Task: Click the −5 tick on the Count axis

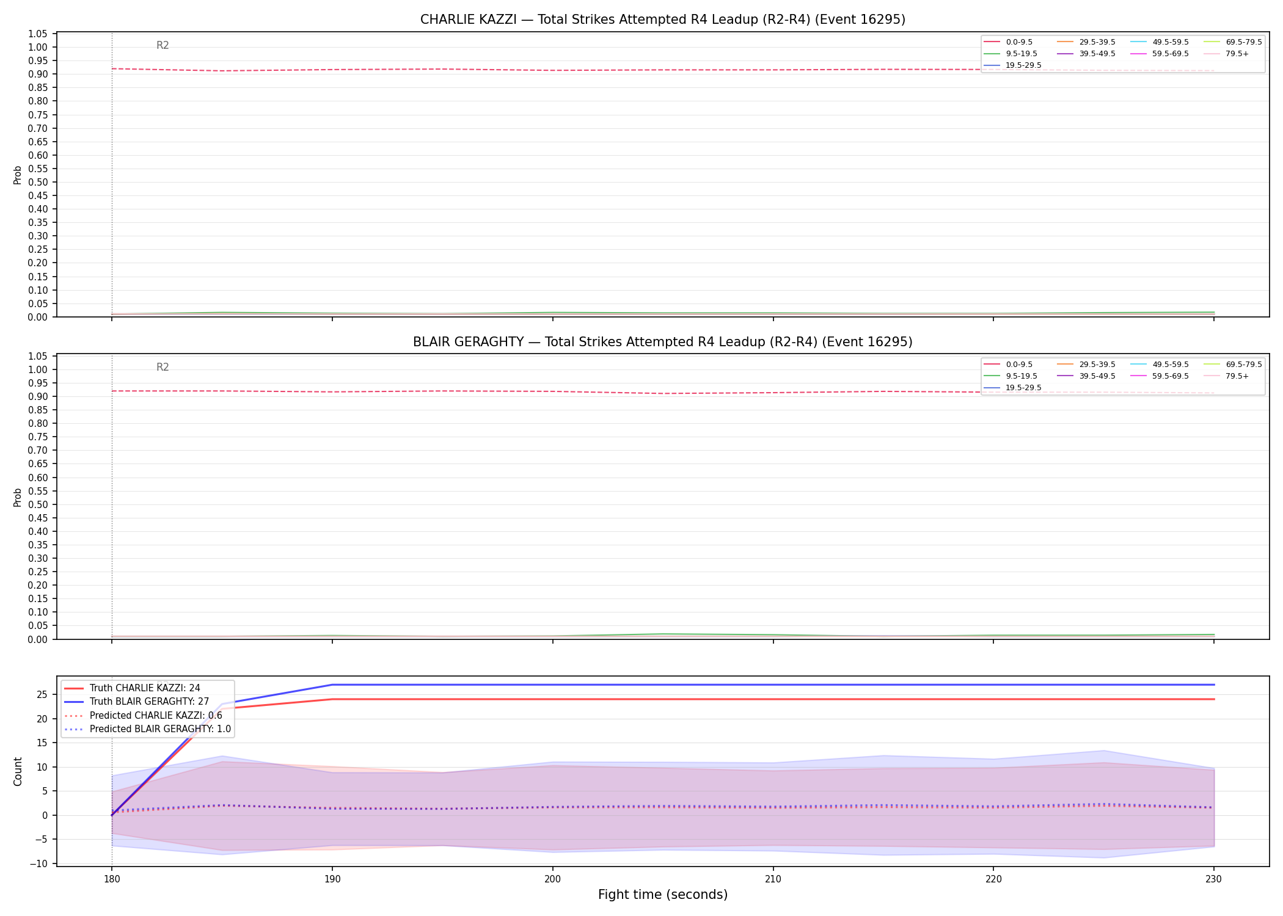Action: pyautogui.click(x=41, y=839)
